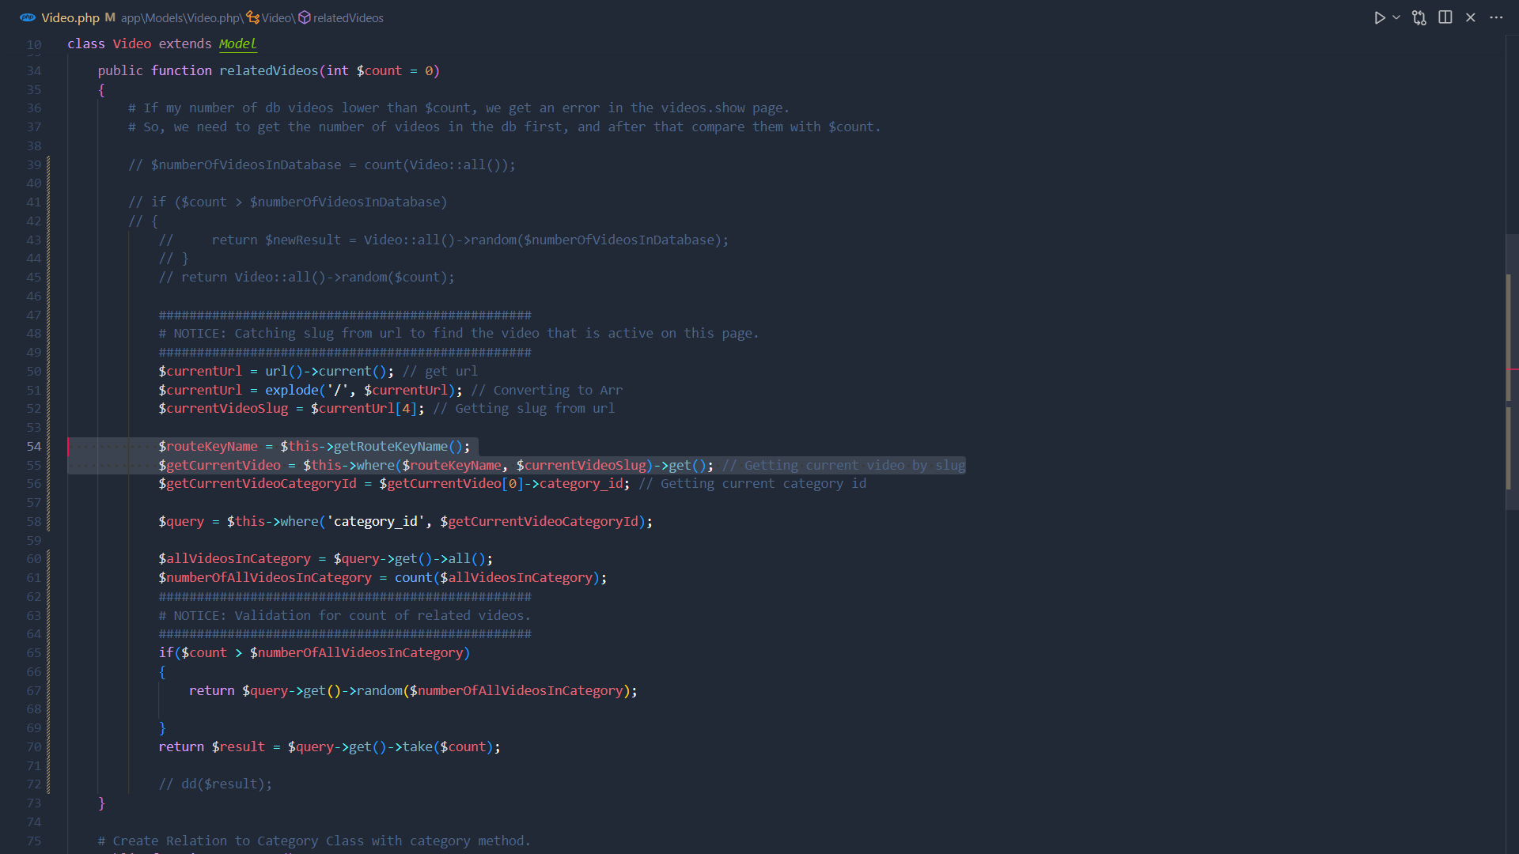Screen dimensions: 1519x854
Task: Click the extensions/blocks icon in breadcrumb
Action: tap(304, 17)
